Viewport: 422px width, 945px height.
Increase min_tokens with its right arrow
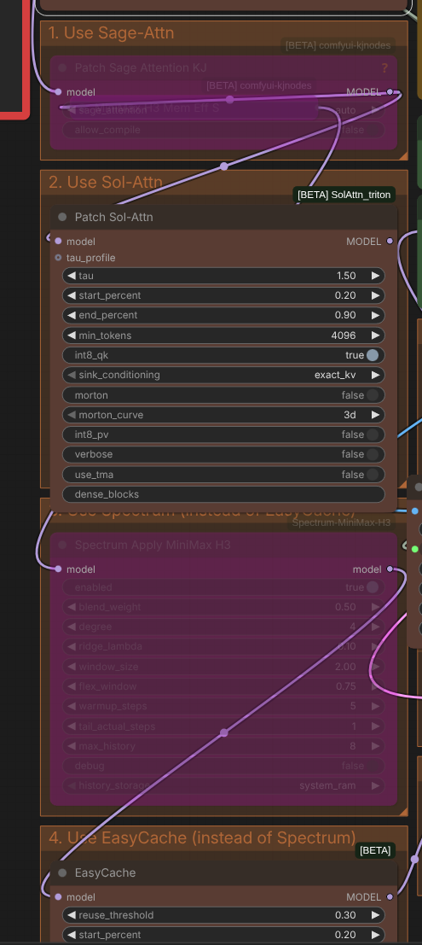click(376, 335)
